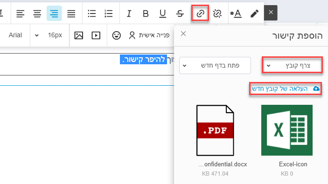Align text to the left
This screenshot has height=184, width=328.
pyautogui.click(x=20, y=14)
